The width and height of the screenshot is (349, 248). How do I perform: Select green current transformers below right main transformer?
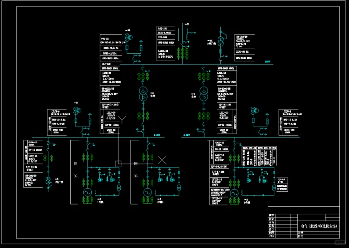coord(204,116)
